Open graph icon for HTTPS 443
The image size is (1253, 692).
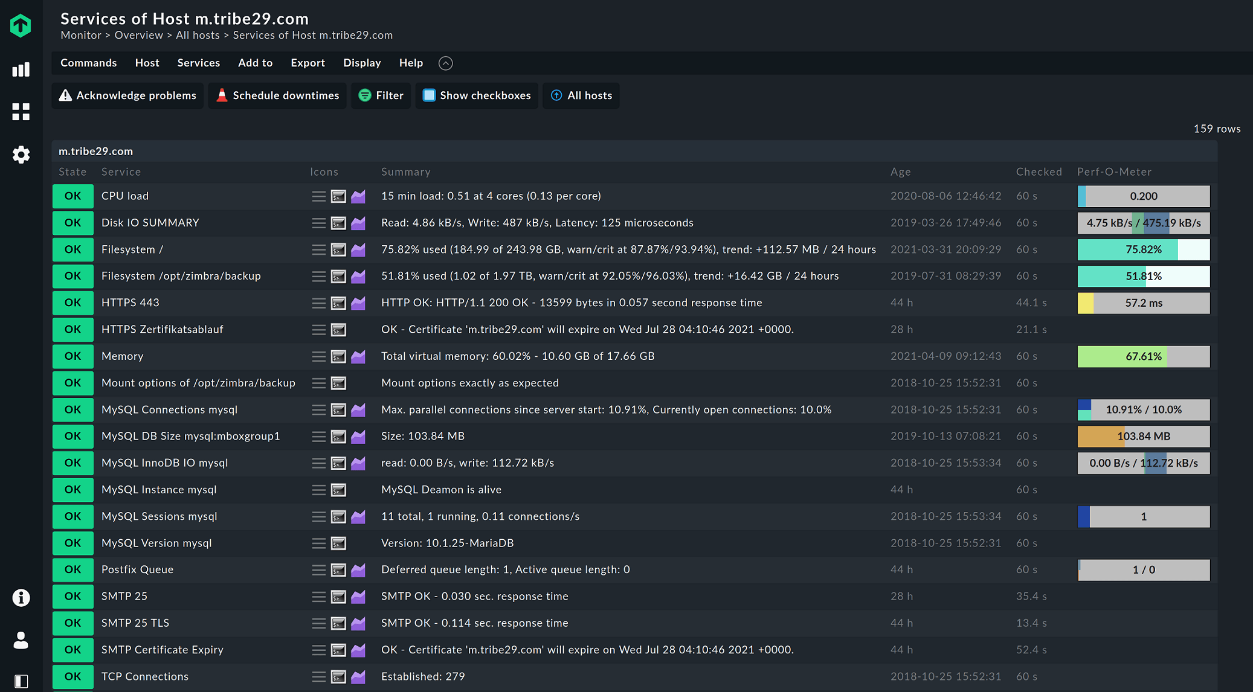click(x=358, y=303)
